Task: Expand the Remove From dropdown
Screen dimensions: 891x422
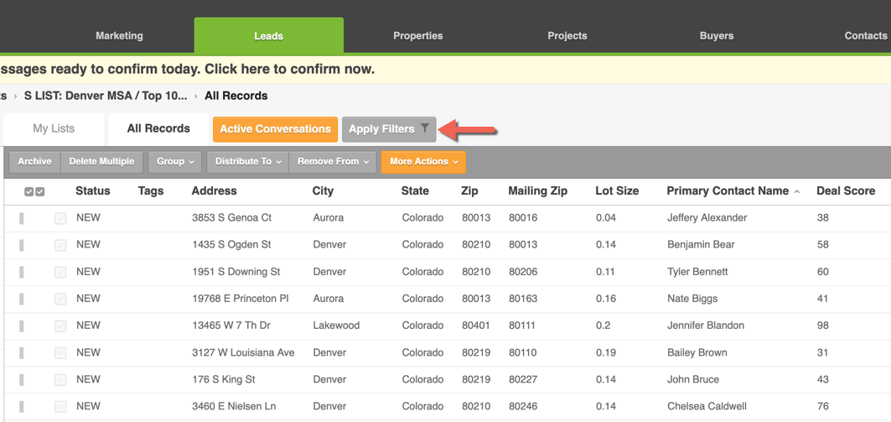Action: [x=333, y=162]
